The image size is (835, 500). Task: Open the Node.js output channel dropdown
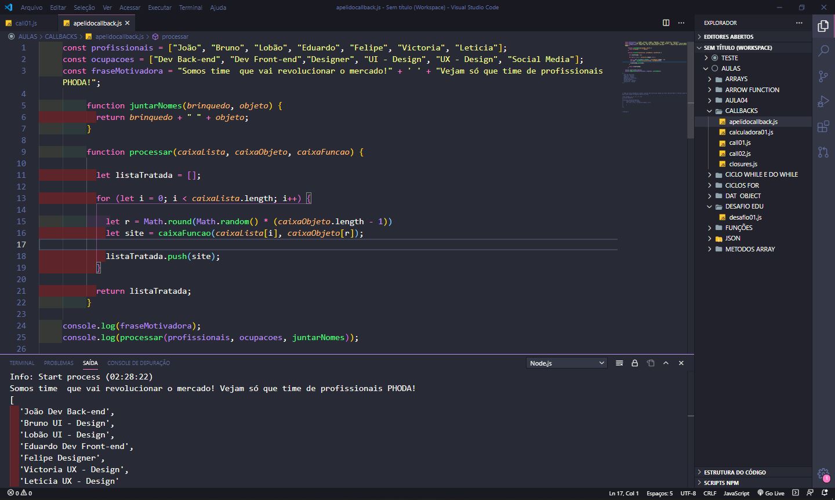[x=567, y=363]
